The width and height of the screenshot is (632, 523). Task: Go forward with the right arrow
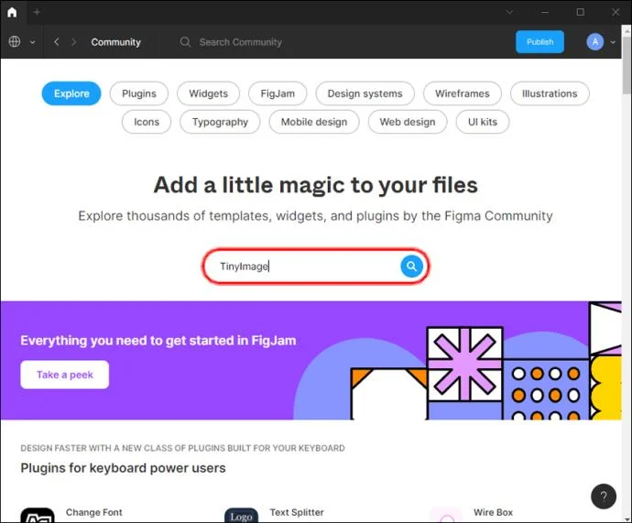pos(73,41)
